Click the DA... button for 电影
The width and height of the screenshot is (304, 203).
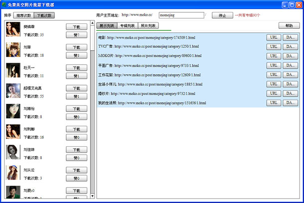click(290, 37)
